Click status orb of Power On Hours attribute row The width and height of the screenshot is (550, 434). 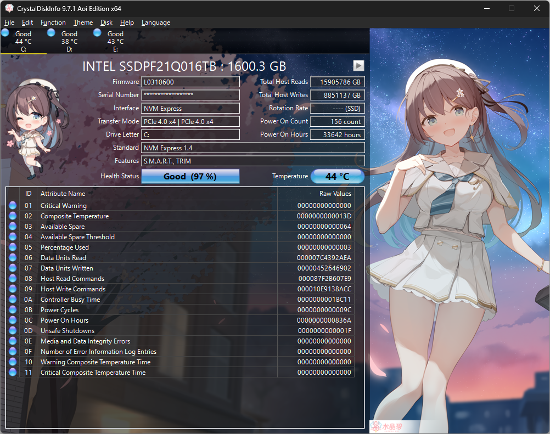coord(13,320)
